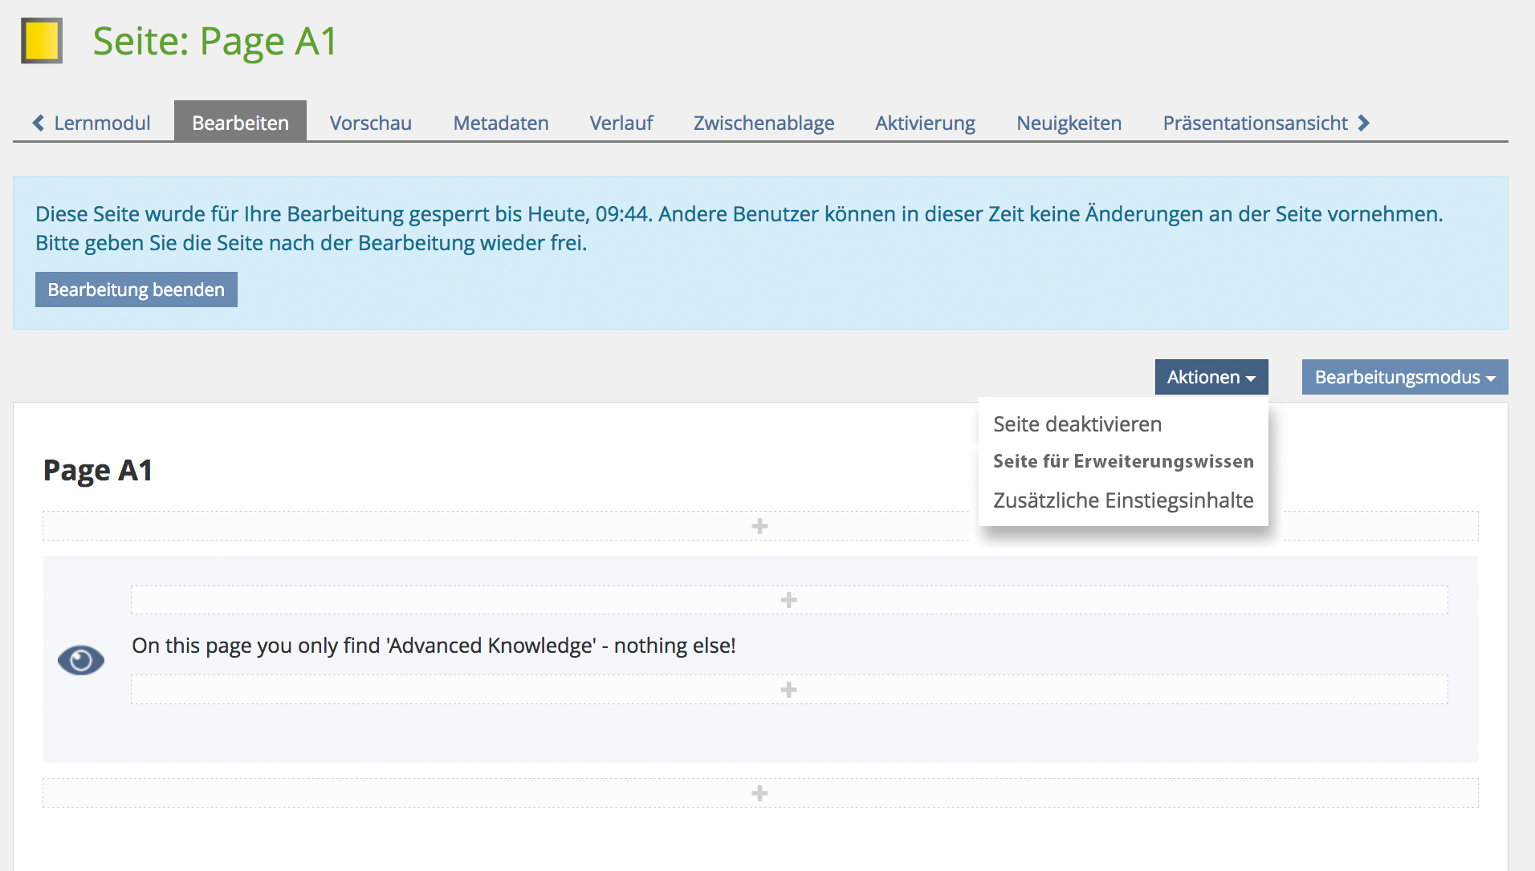
Task: Click the yellow page icon beside the title
Action: click(42, 41)
